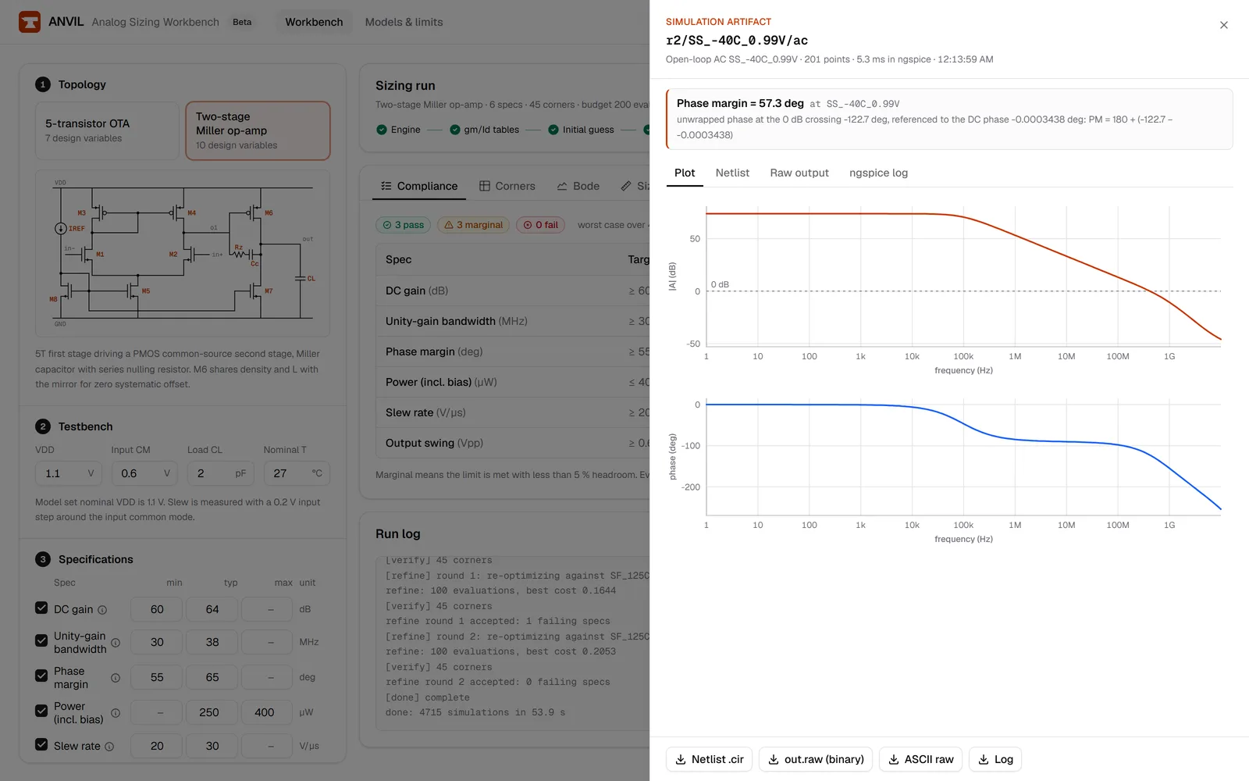This screenshot has height=781, width=1249.
Task: Edit the DC gain min value 60
Action: coord(157,609)
